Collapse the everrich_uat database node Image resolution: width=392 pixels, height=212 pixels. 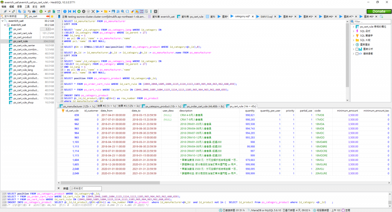click(x=5, y=25)
